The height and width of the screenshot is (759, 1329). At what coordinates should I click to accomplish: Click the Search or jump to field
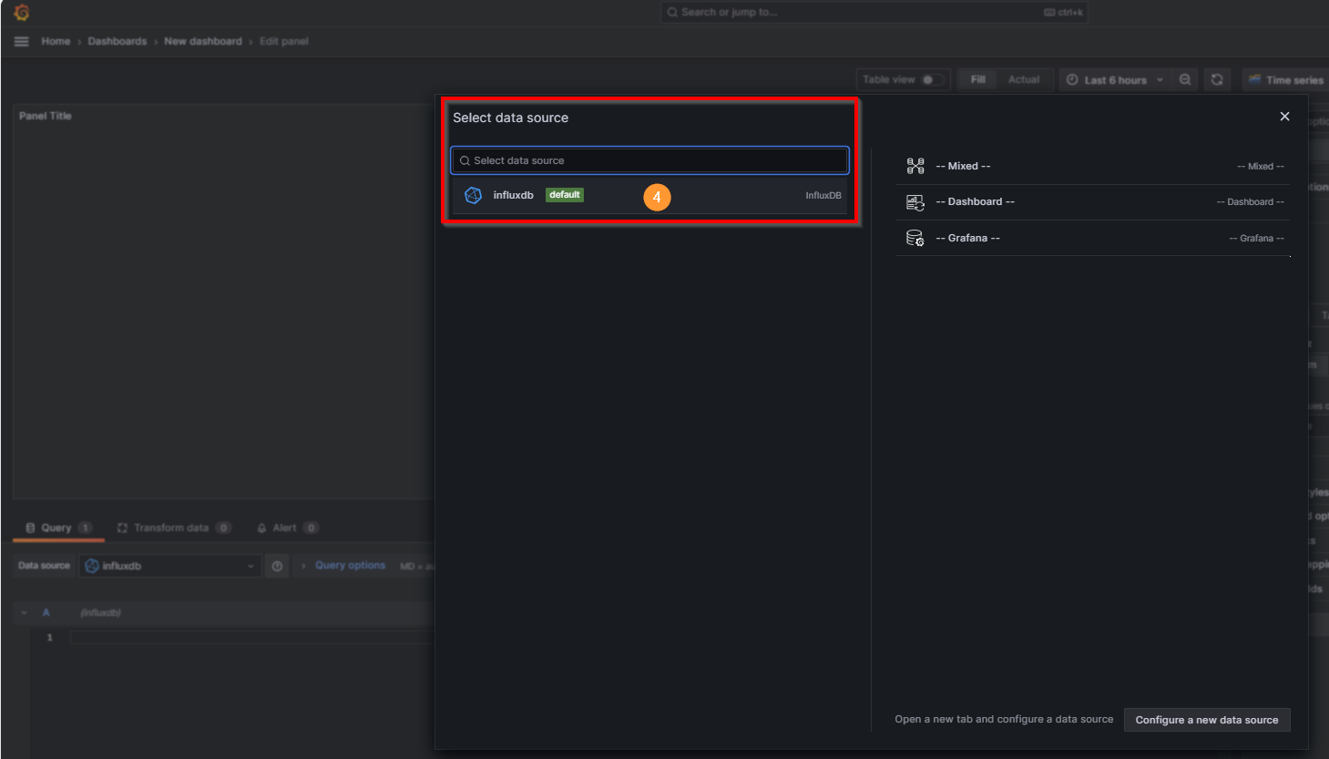(874, 13)
